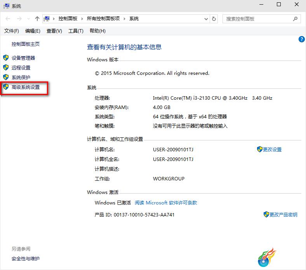The height and width of the screenshot is (270, 306).
Task: Open the 查看(V) menu
Action: point(54,31)
